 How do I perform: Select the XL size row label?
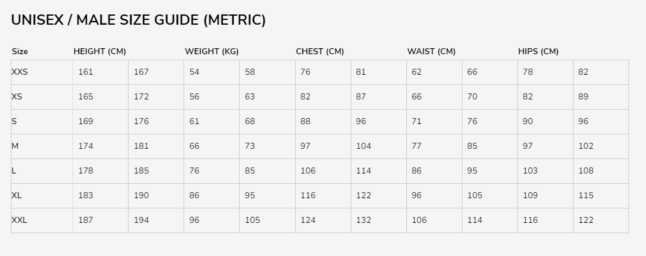pyautogui.click(x=17, y=195)
